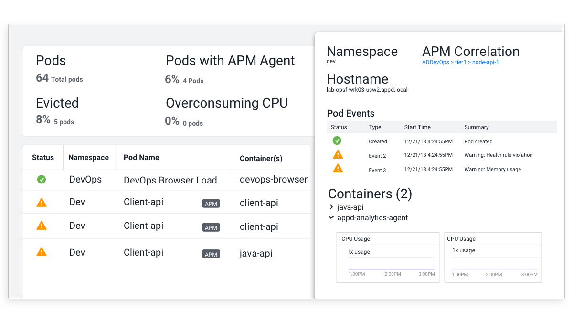573x323 pixels.
Task: Select the java-api container cell in the table
Action: click(256, 253)
